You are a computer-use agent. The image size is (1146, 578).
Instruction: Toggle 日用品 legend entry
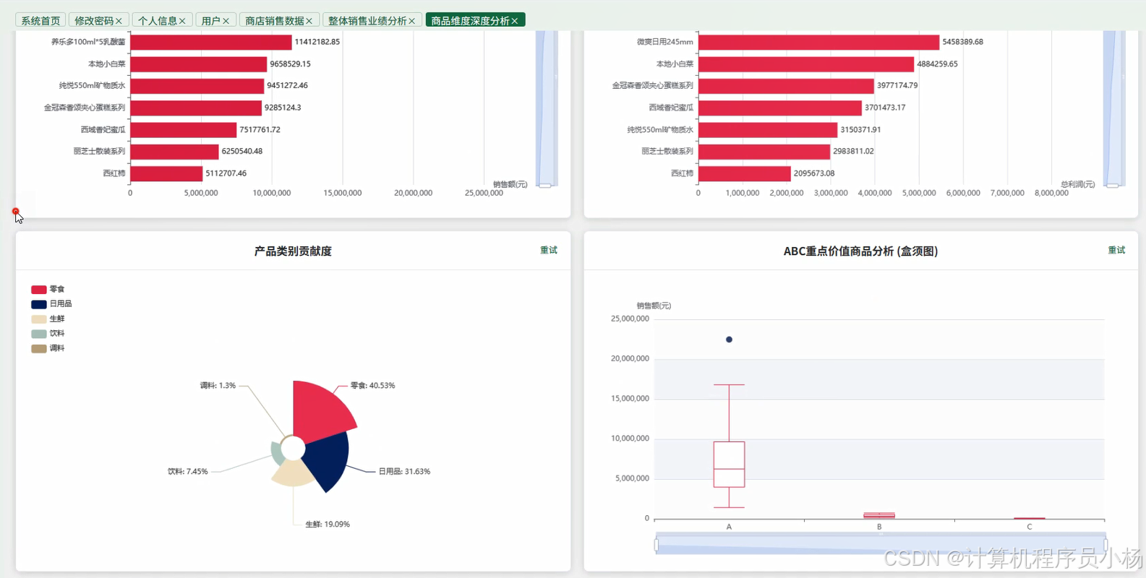click(x=51, y=304)
